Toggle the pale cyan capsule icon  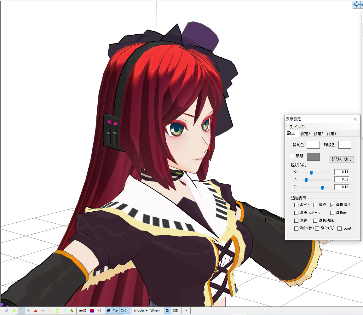point(64,311)
